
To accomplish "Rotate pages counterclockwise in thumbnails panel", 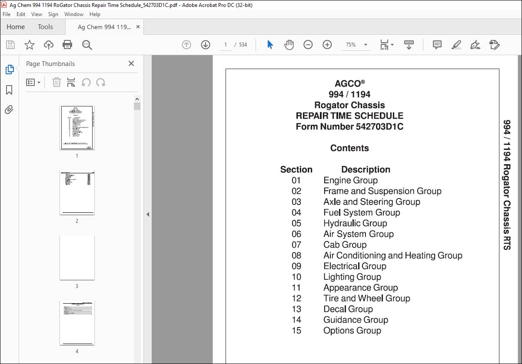I will (x=86, y=82).
